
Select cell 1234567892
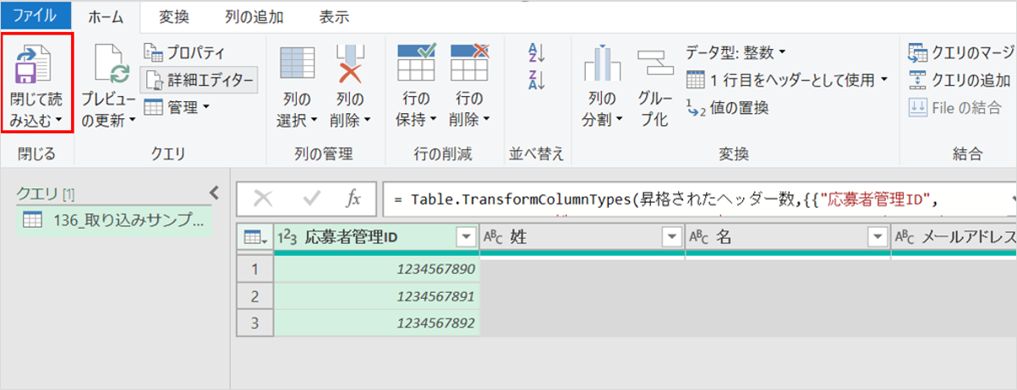(x=376, y=323)
